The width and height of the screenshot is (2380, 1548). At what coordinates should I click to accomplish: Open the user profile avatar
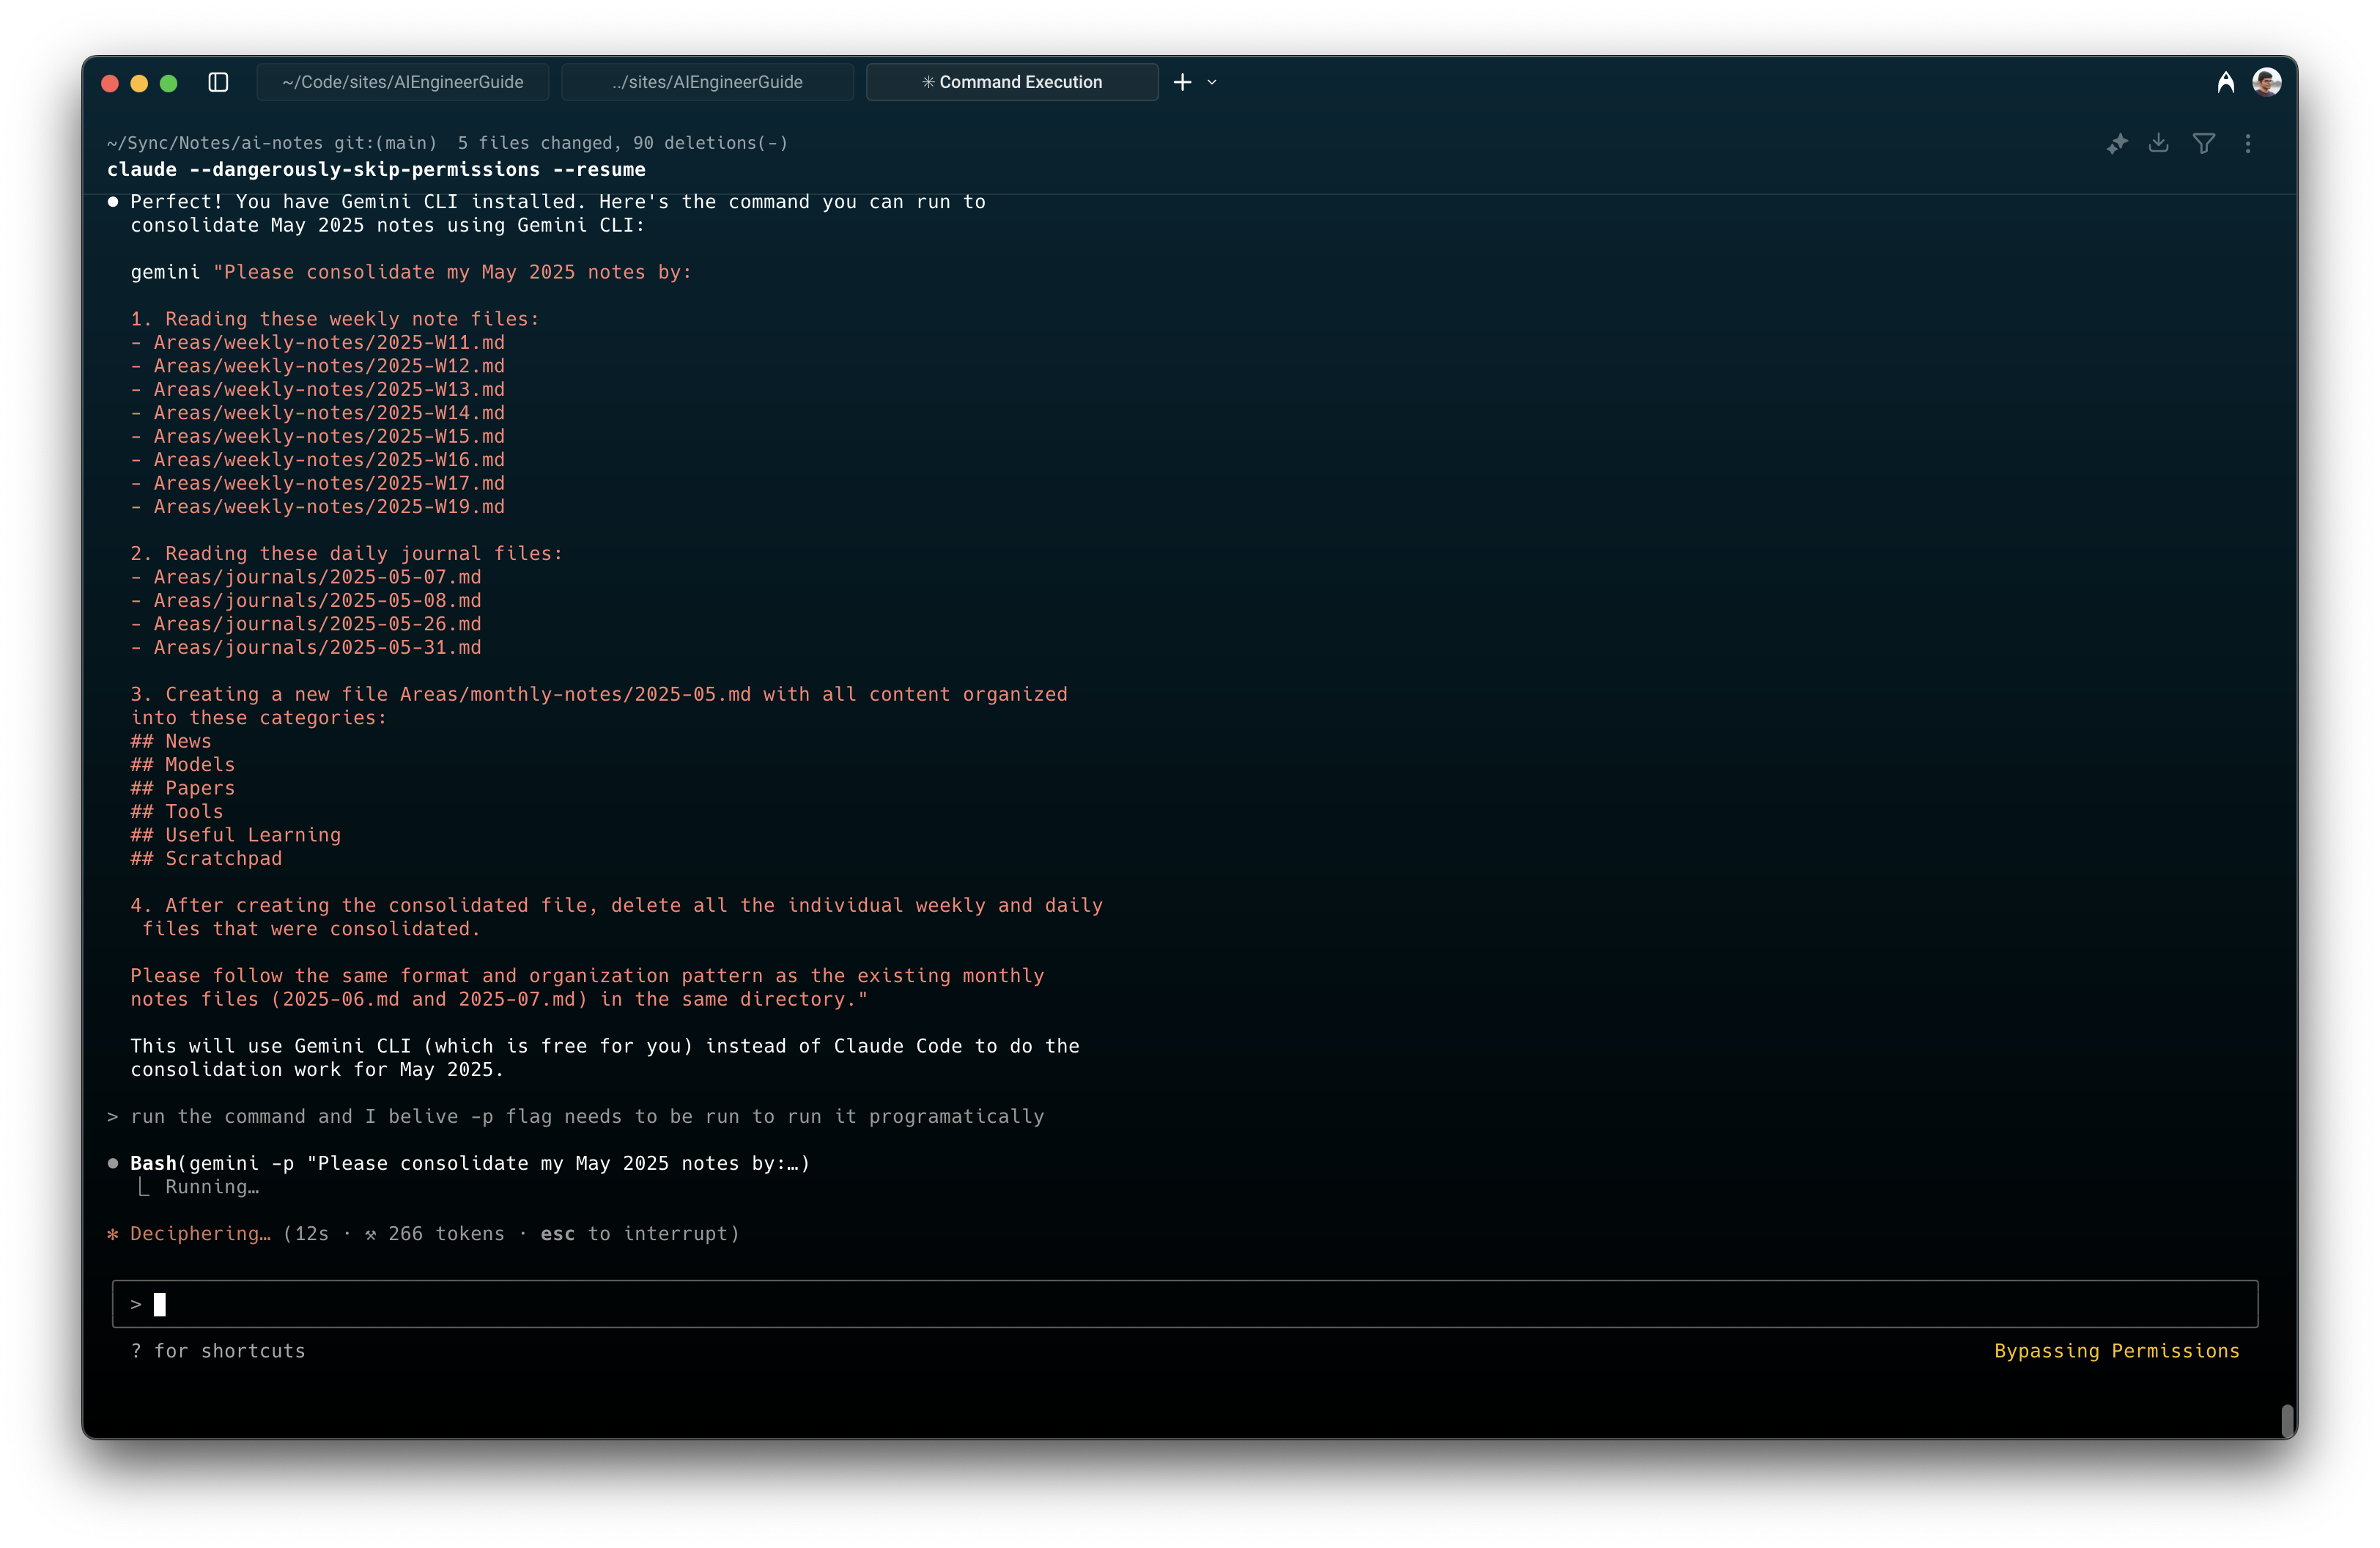pyautogui.click(x=2267, y=82)
